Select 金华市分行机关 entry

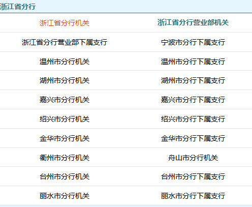[x=65, y=138]
